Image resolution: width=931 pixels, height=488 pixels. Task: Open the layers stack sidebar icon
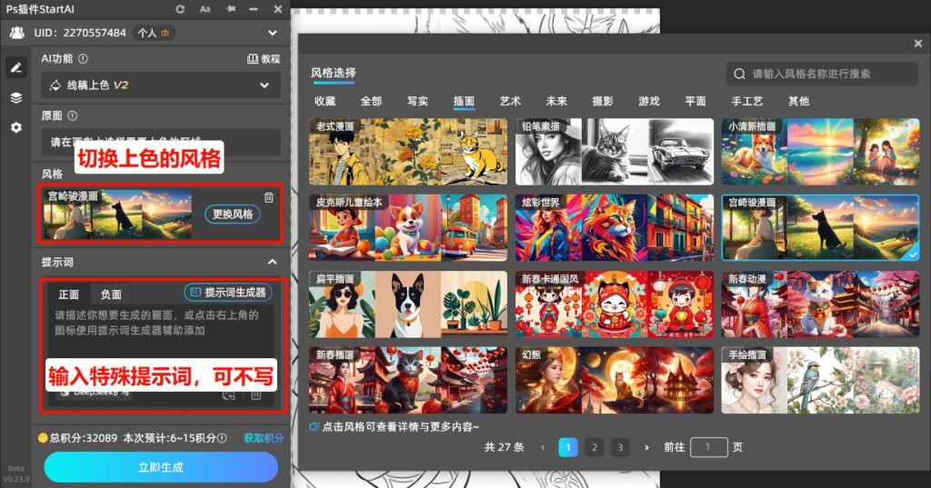click(x=16, y=98)
